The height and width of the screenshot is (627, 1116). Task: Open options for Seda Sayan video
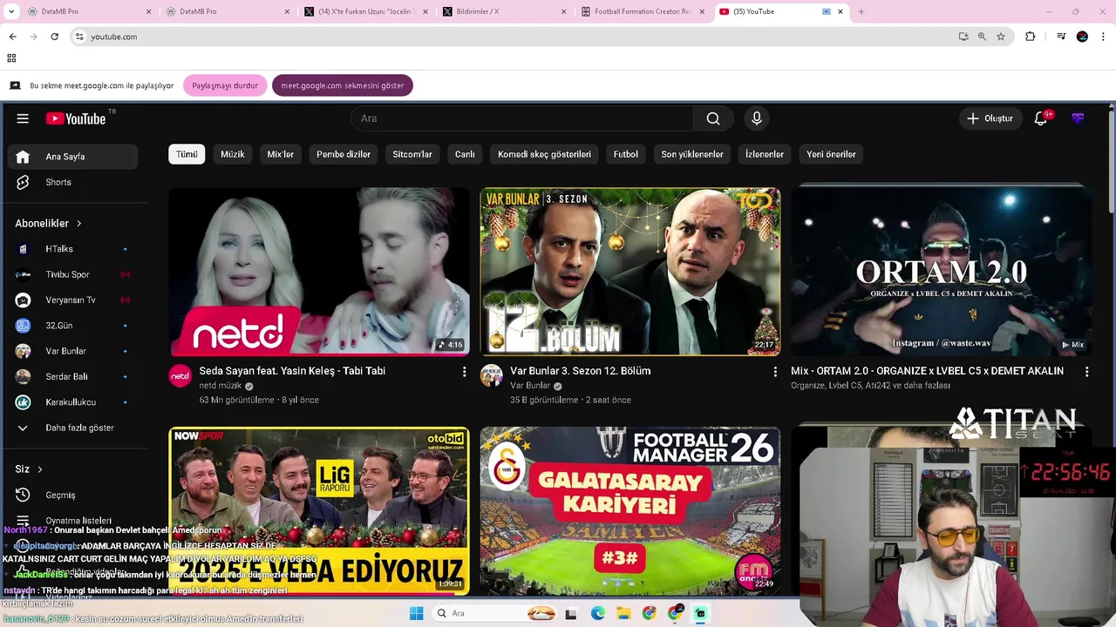[x=464, y=372]
